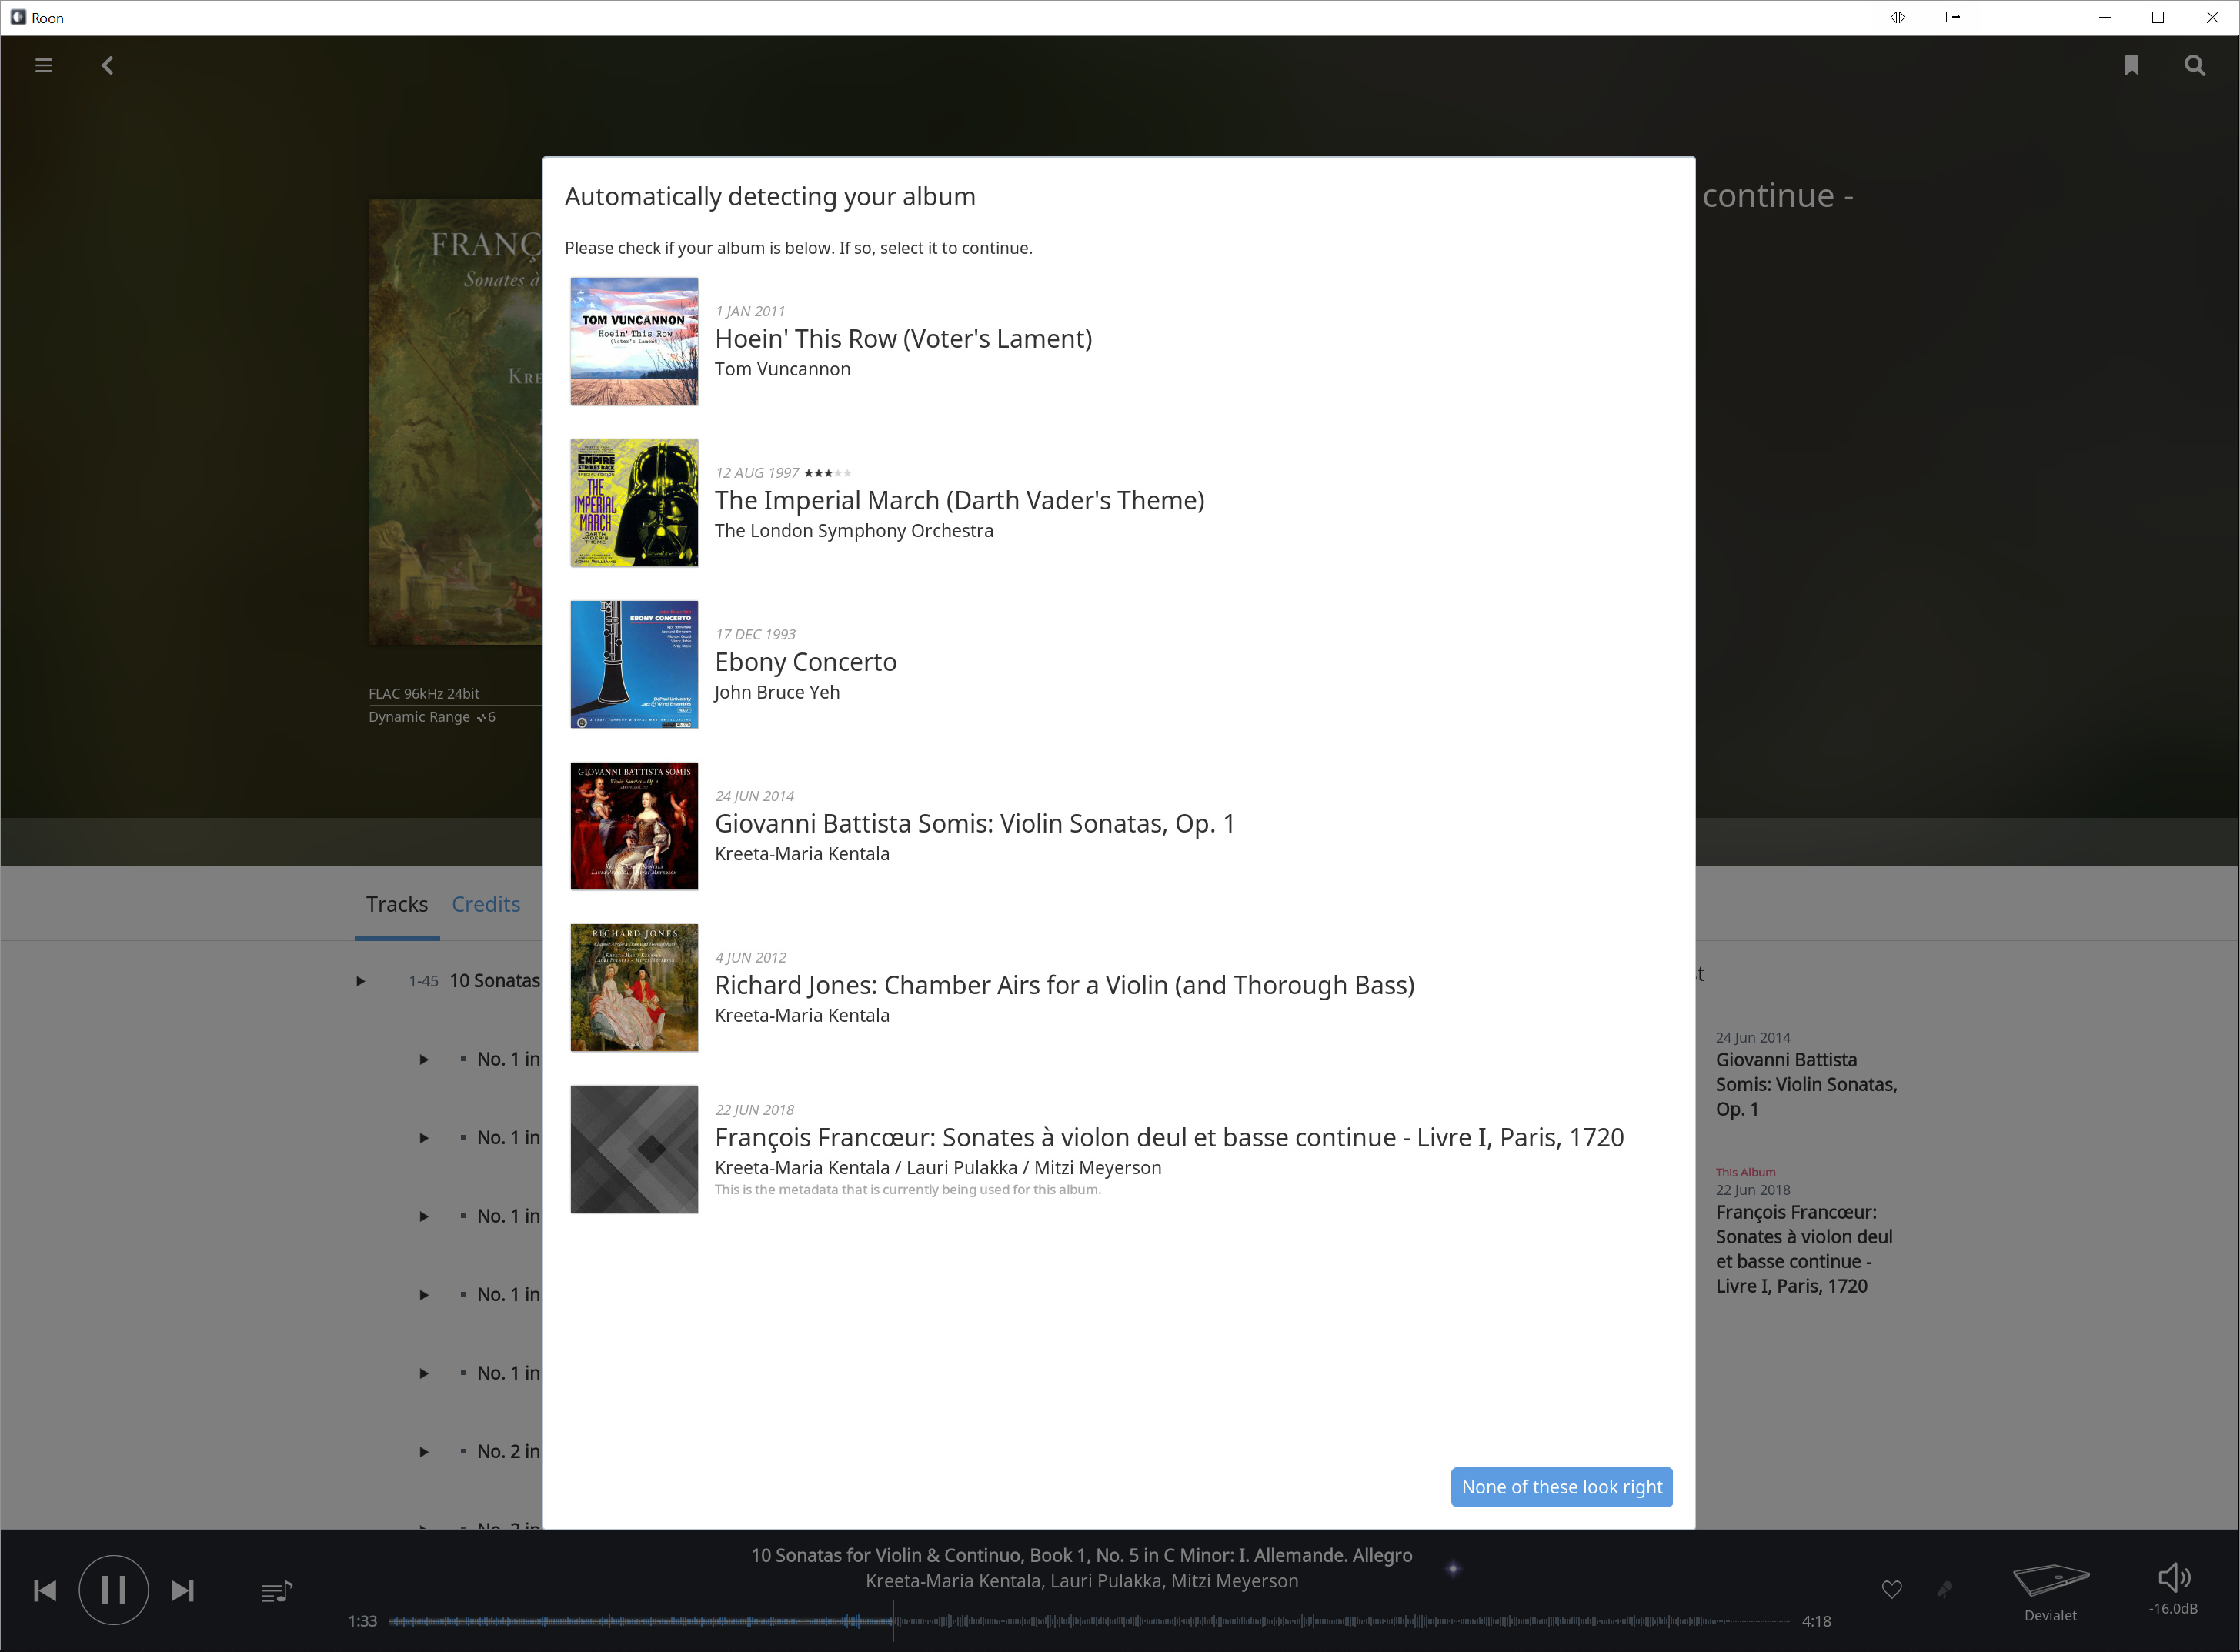Select Ebony Concerto album result

click(1118, 664)
